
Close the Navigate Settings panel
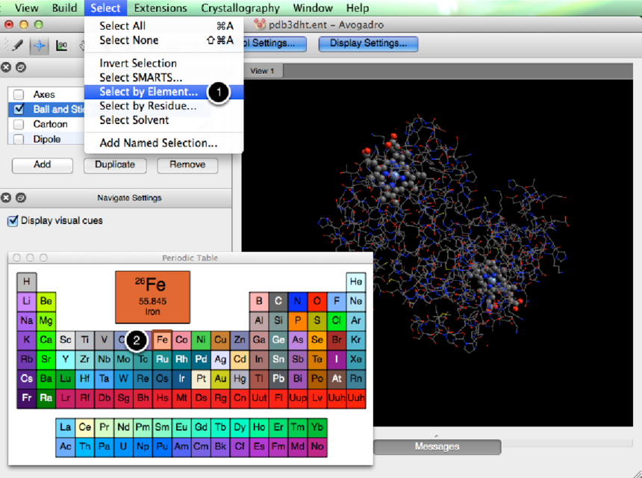click(7, 198)
